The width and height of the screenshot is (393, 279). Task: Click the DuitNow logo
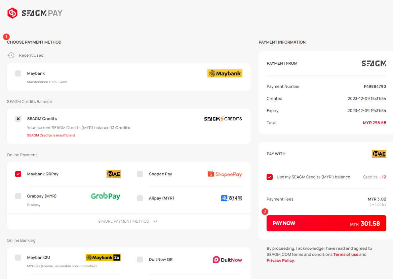tap(227, 260)
